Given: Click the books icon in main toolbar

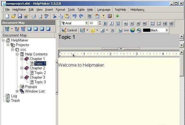Looking at the screenshot, I should coord(110,16).
